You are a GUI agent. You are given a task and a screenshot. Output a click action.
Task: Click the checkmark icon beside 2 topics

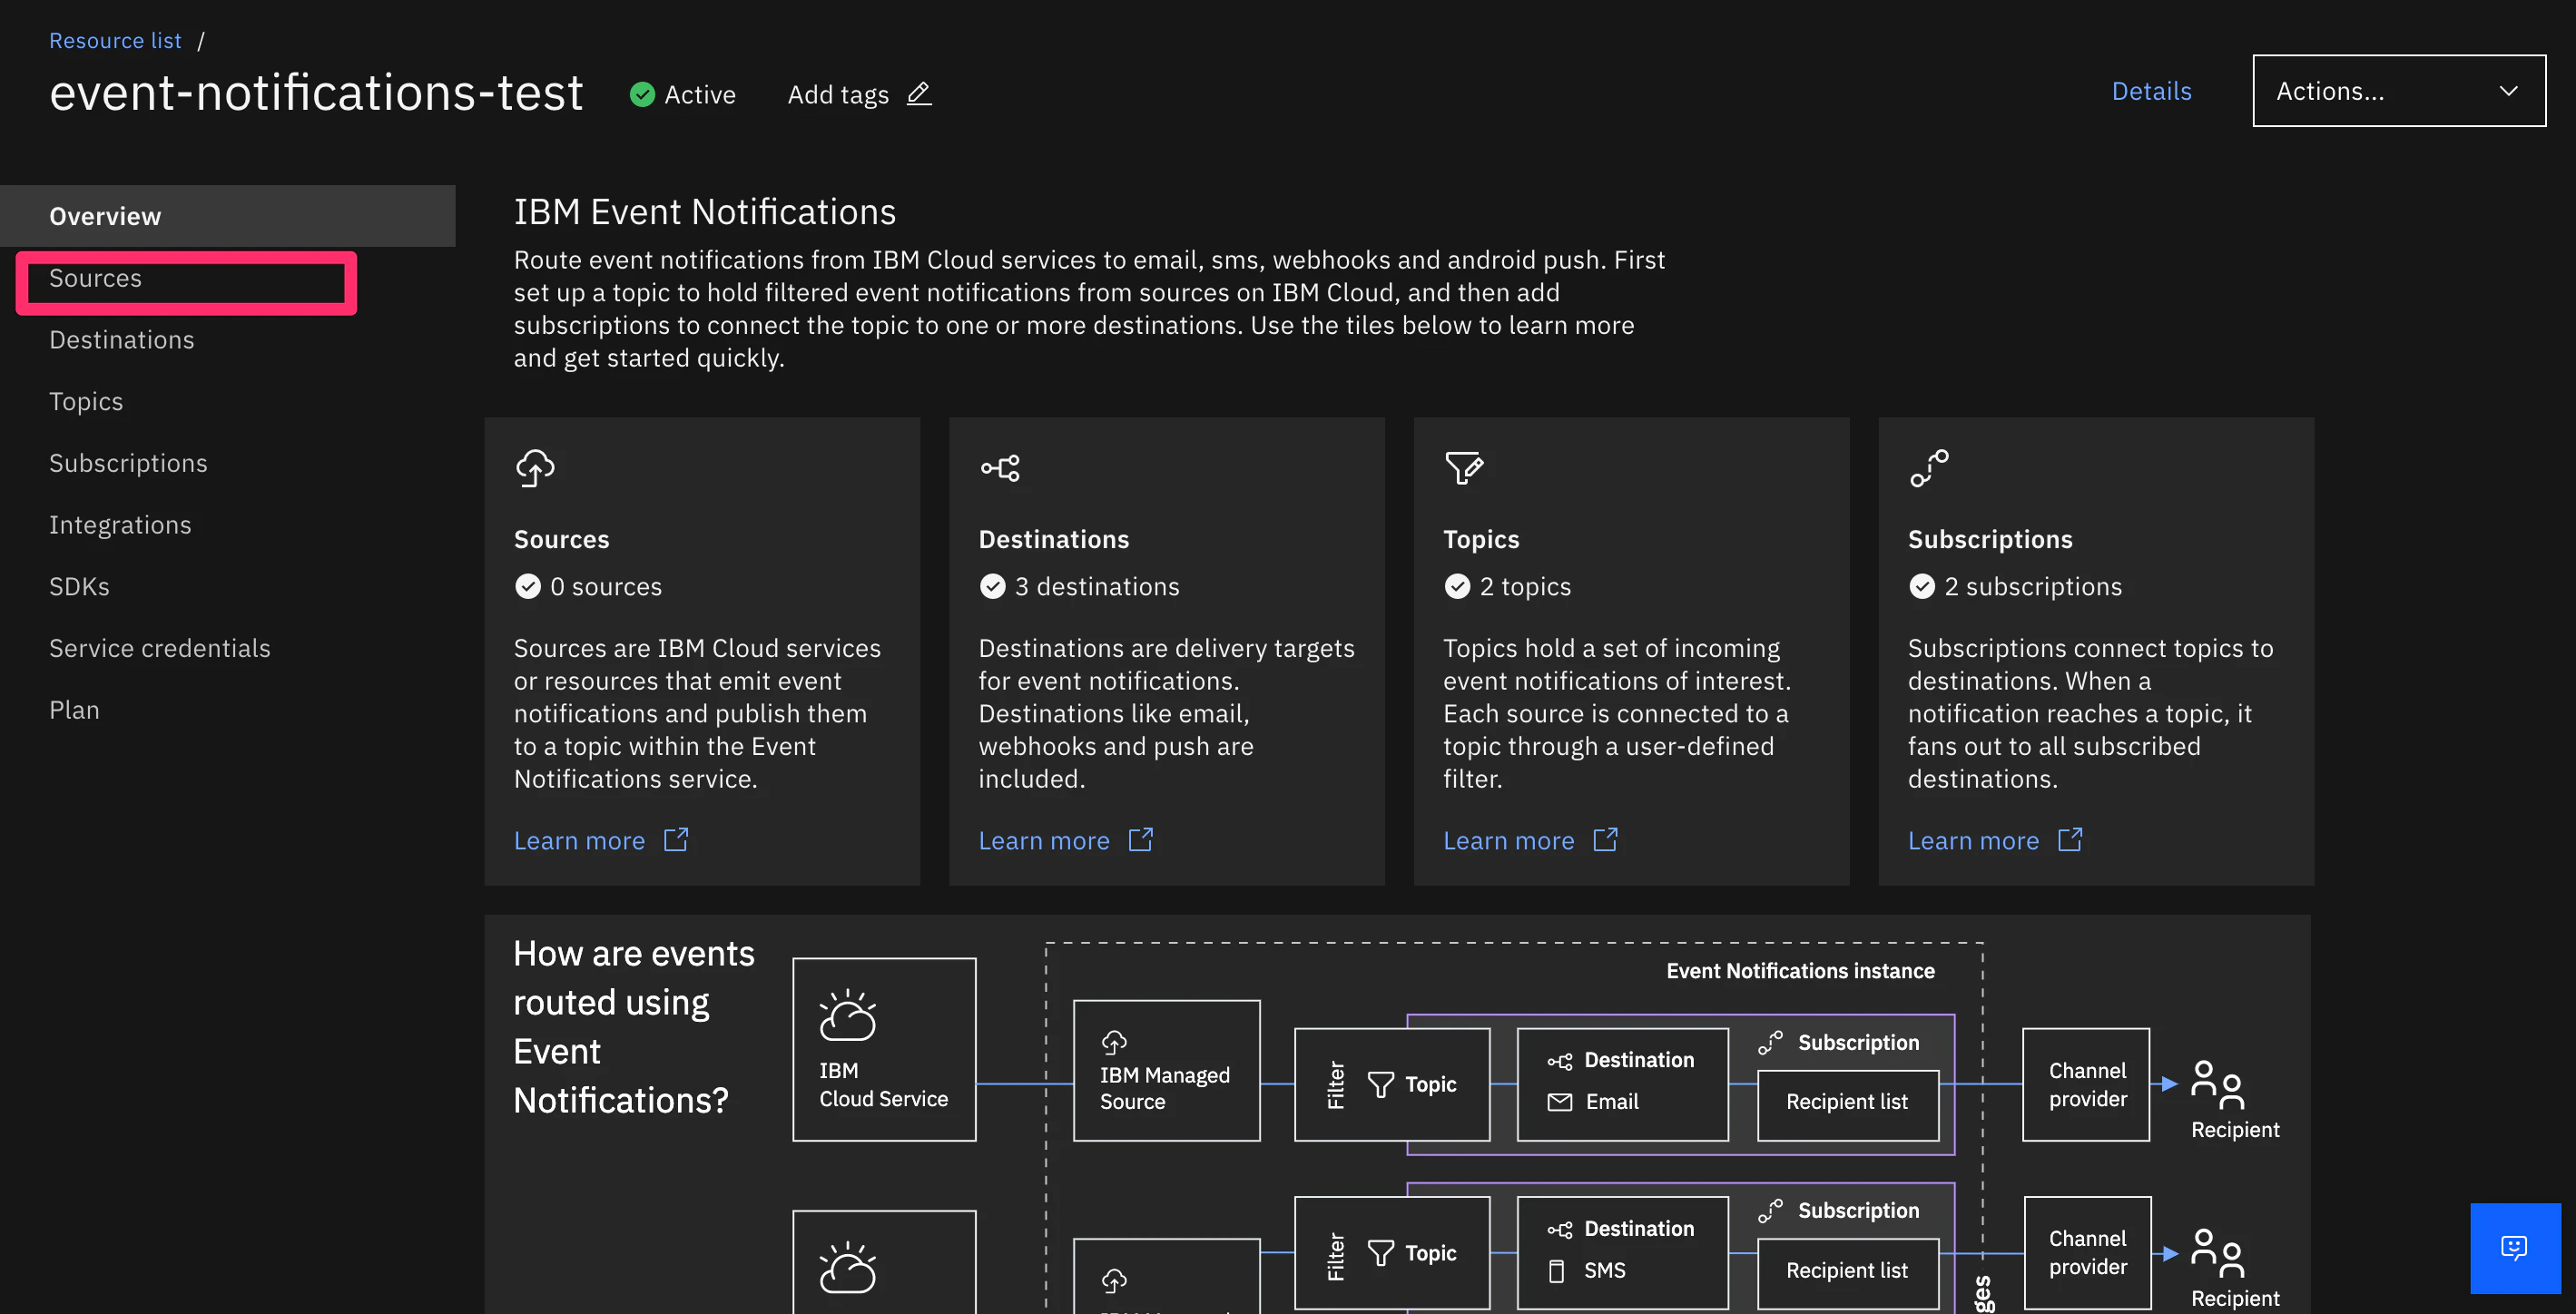click(1457, 586)
